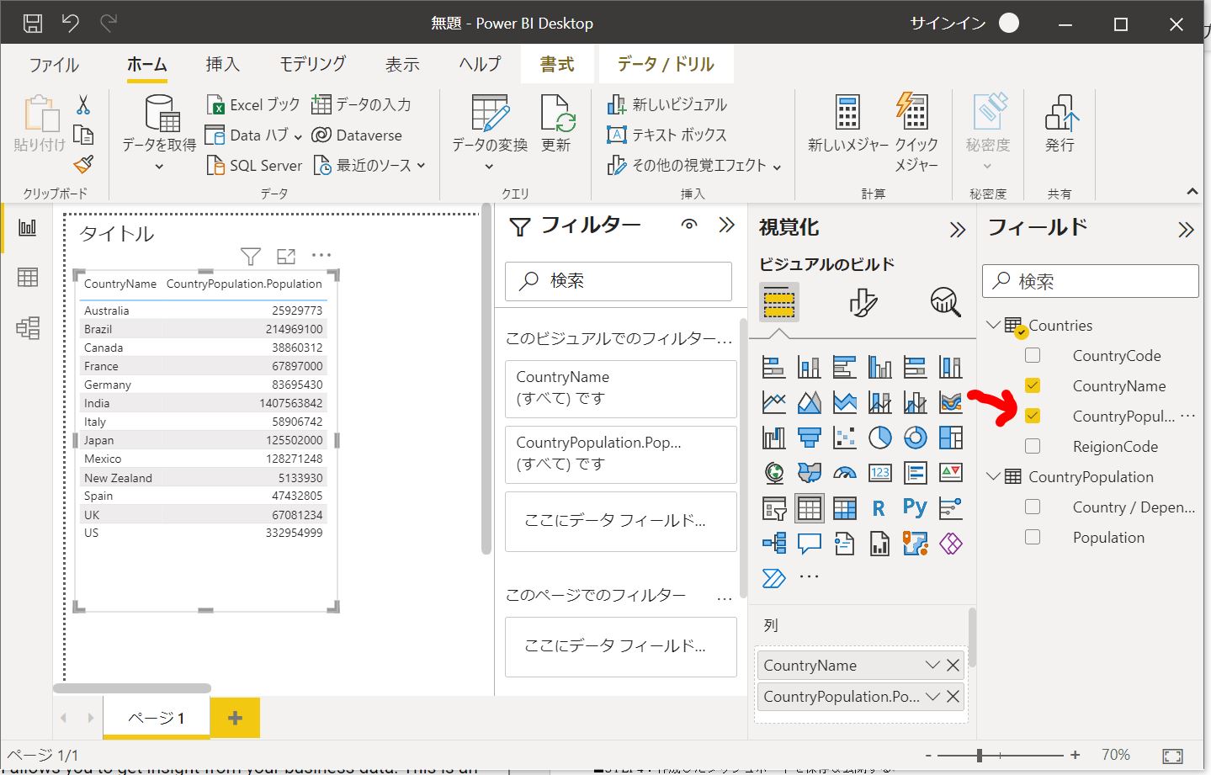The width and height of the screenshot is (1211, 775).
Task: Click the zoom slider handle
Action: click(x=980, y=755)
